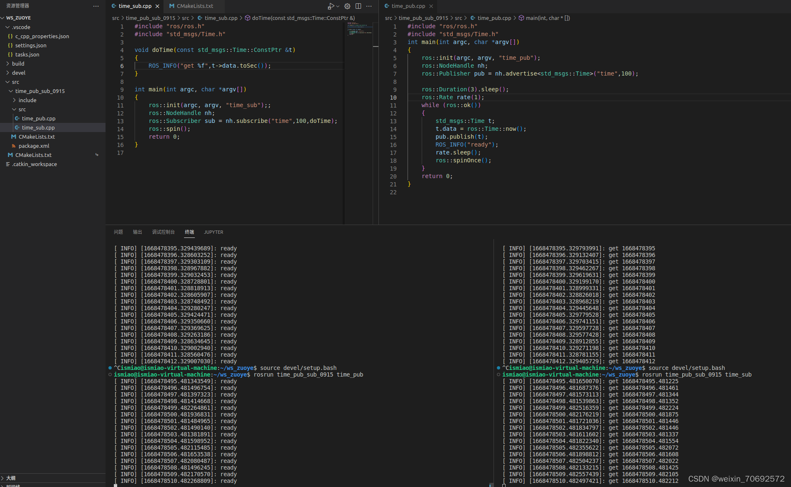Close the right editor's time_pub.cpp tab

coord(431,6)
